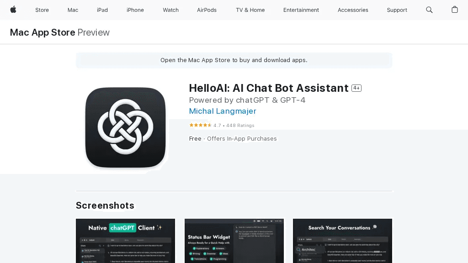Screen dimensions: 468x263
Task: Open the Store menu
Action: click(x=42, y=10)
